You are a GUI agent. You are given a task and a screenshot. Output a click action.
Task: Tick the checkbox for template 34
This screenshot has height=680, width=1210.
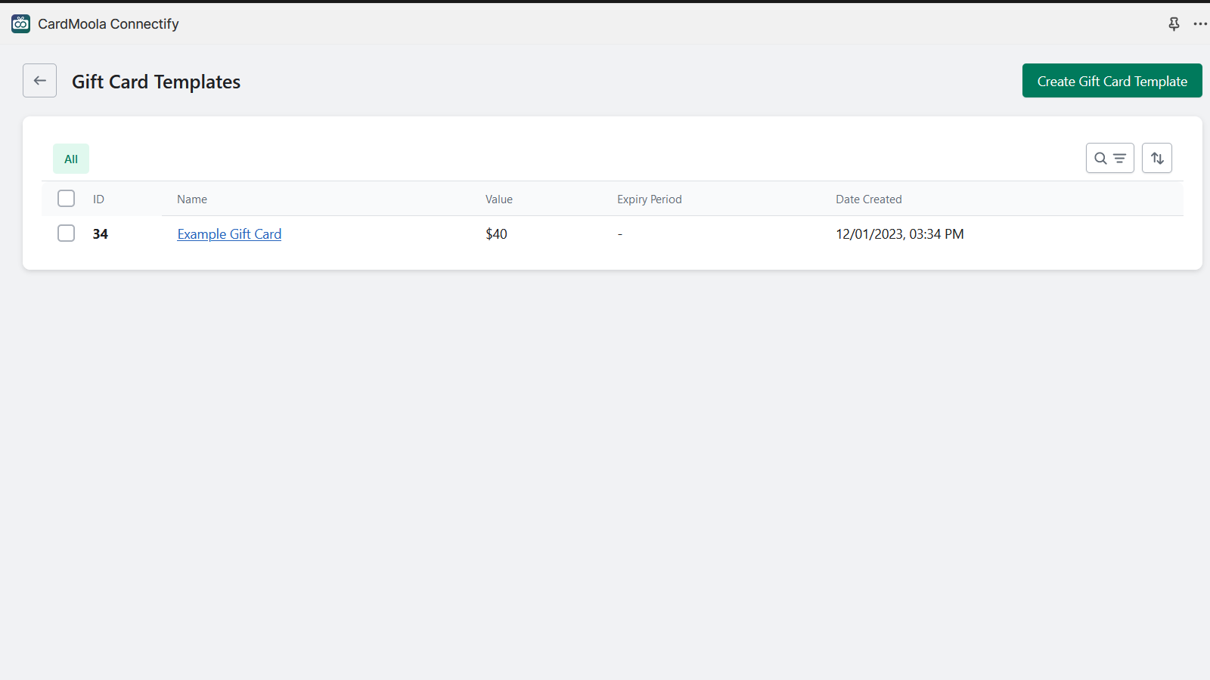click(67, 233)
